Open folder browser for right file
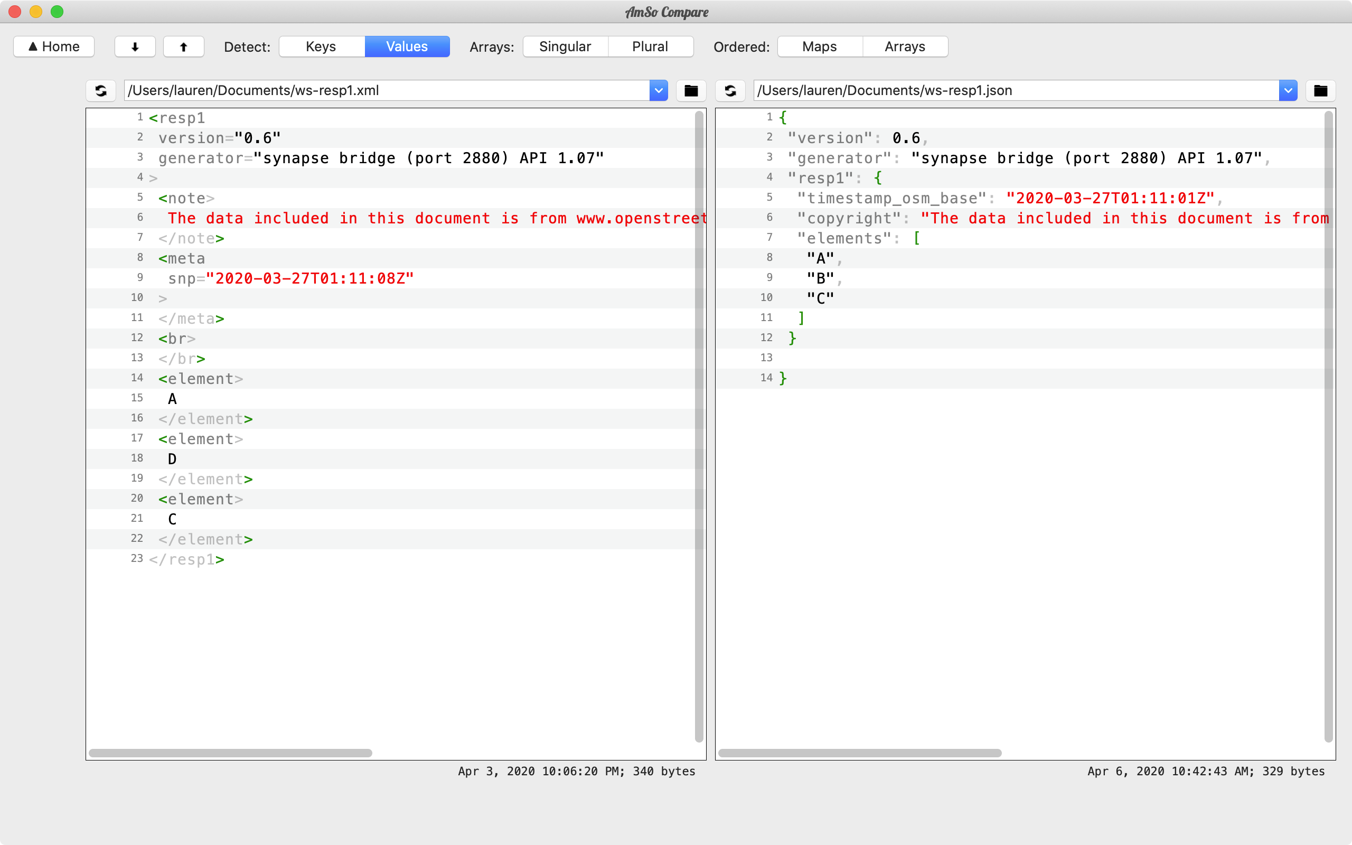 click(1320, 90)
